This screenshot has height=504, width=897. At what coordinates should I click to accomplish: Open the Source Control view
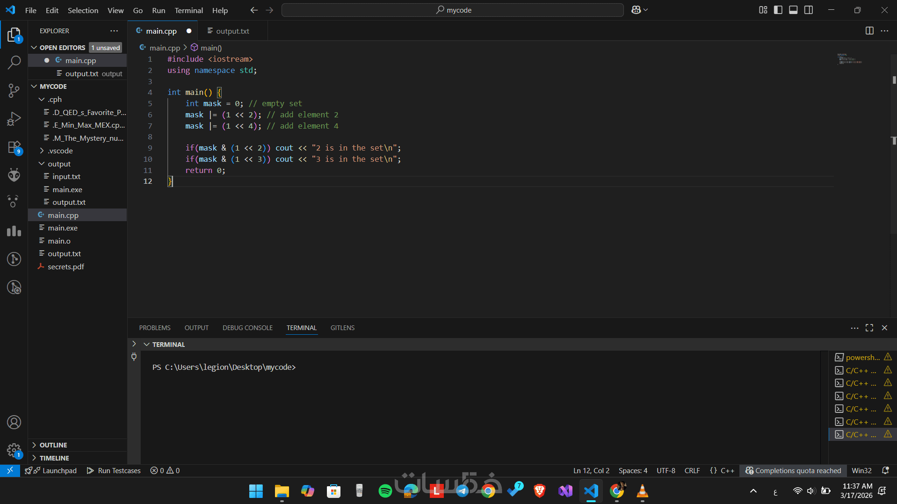pyautogui.click(x=14, y=91)
